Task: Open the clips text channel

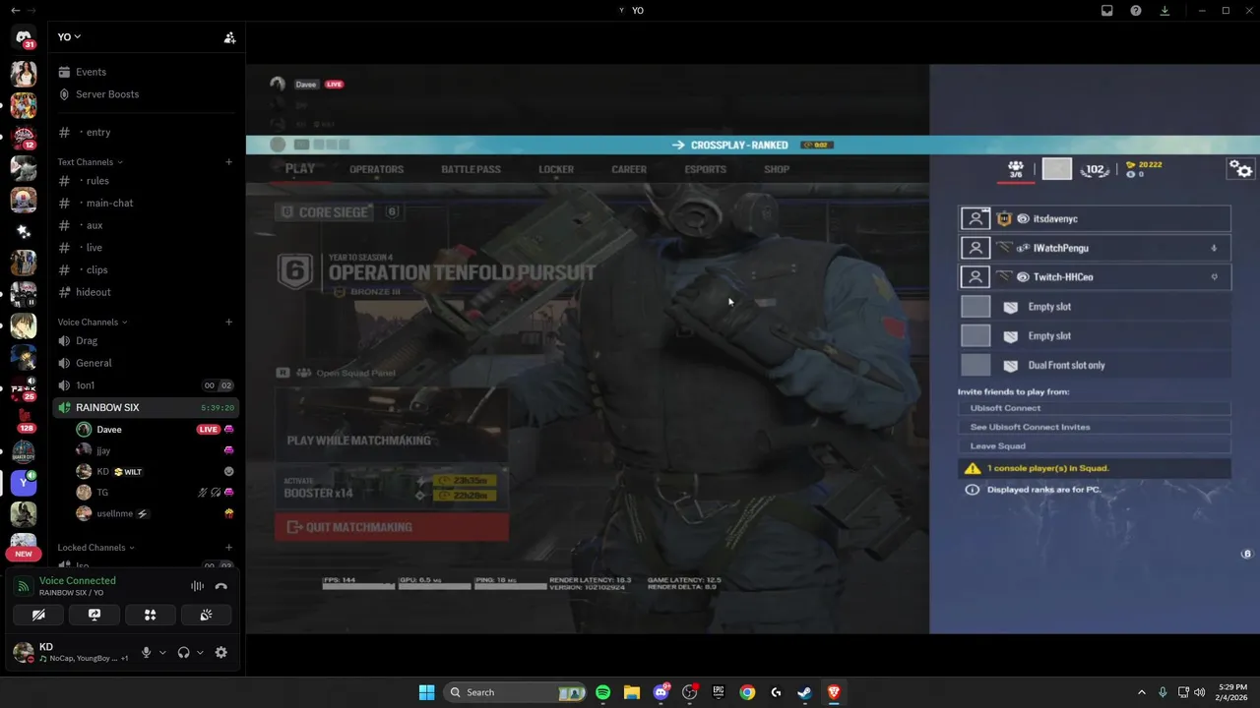Action: (146, 270)
